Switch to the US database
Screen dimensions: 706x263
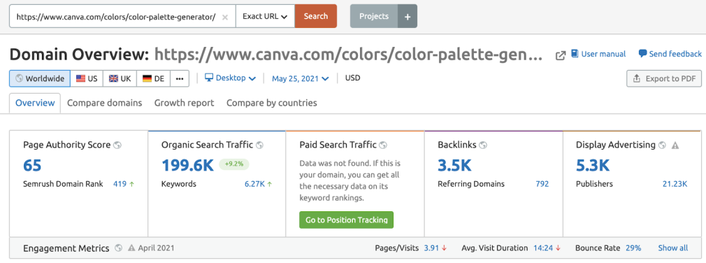click(87, 78)
